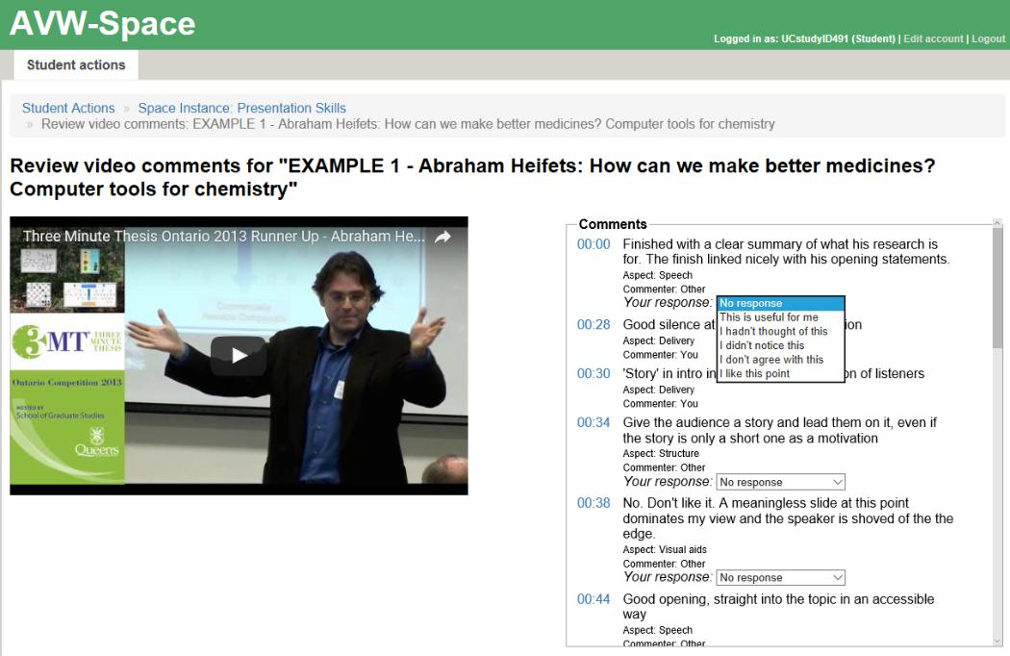The height and width of the screenshot is (656, 1010).
Task: Click the 'Aspect: Structure' label
Action: click(x=661, y=454)
